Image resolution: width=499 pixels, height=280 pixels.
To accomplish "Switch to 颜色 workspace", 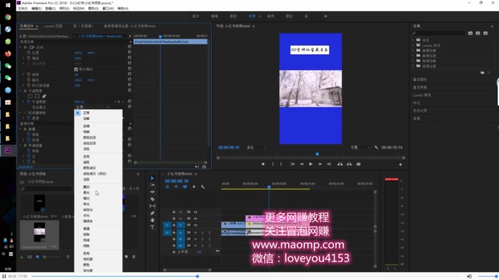I will click(233, 16).
